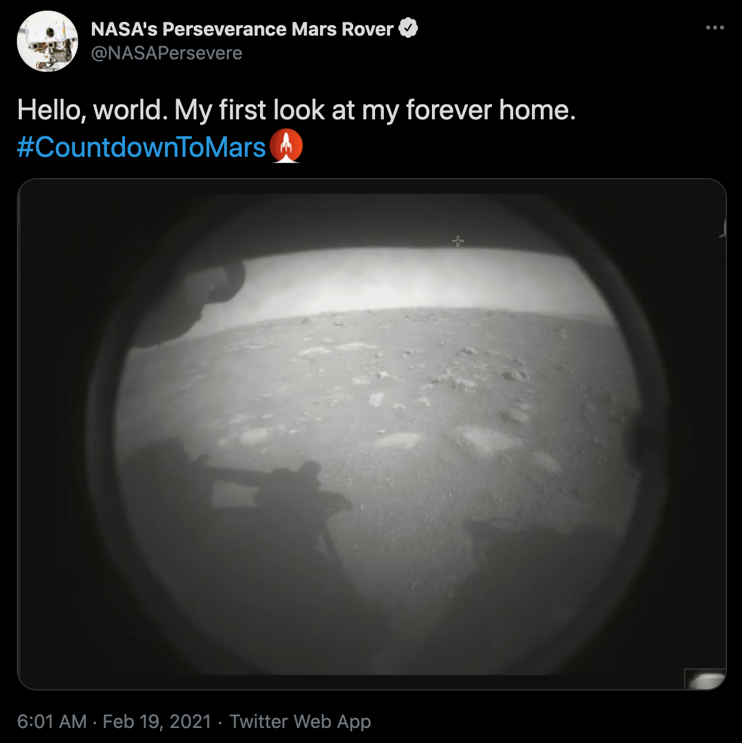Open the #CountdownToMars hashtag
Screen dimensions: 742x743
click(141, 147)
